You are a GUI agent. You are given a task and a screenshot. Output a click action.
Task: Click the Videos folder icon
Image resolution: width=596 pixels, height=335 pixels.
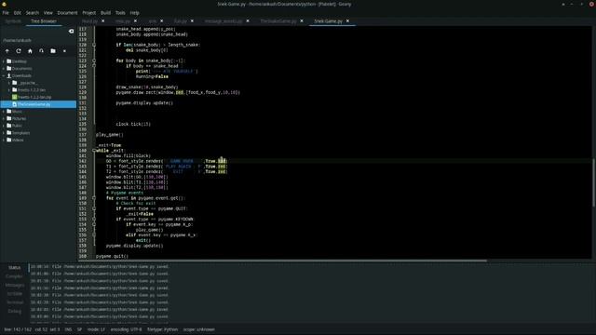coord(9,140)
